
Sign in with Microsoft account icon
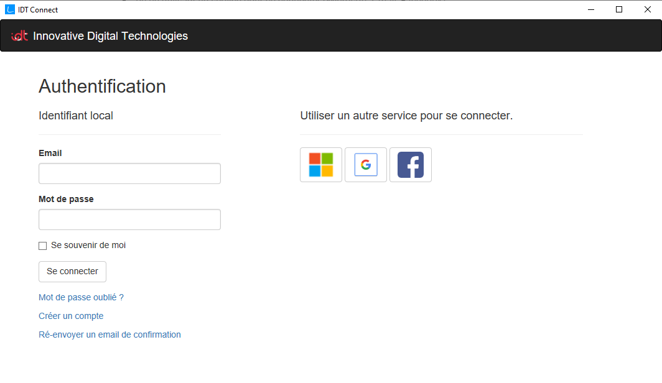pos(321,165)
